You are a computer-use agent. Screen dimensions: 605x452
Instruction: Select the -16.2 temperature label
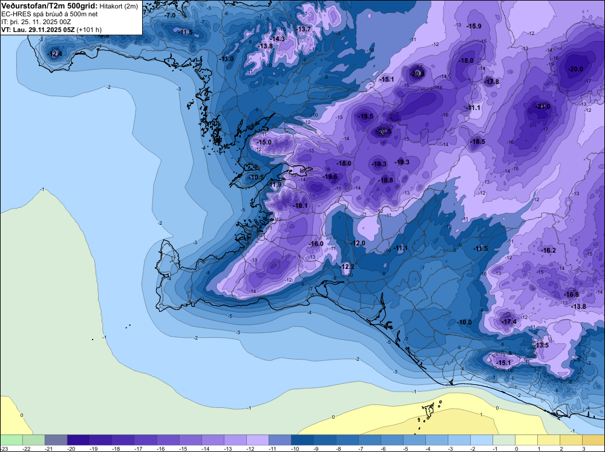[549, 250]
